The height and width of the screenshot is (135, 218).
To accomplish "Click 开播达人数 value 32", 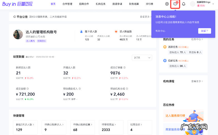I will coord(66,73).
